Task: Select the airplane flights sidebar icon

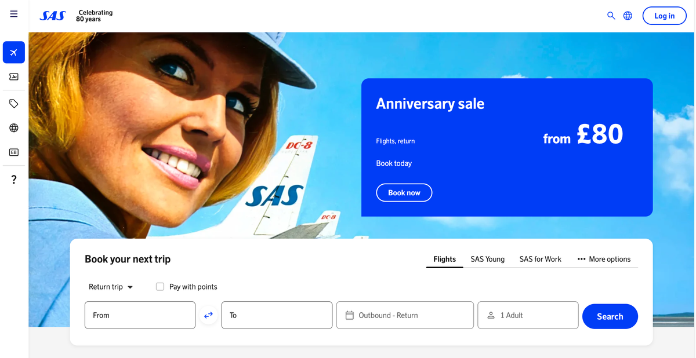Action: [14, 52]
